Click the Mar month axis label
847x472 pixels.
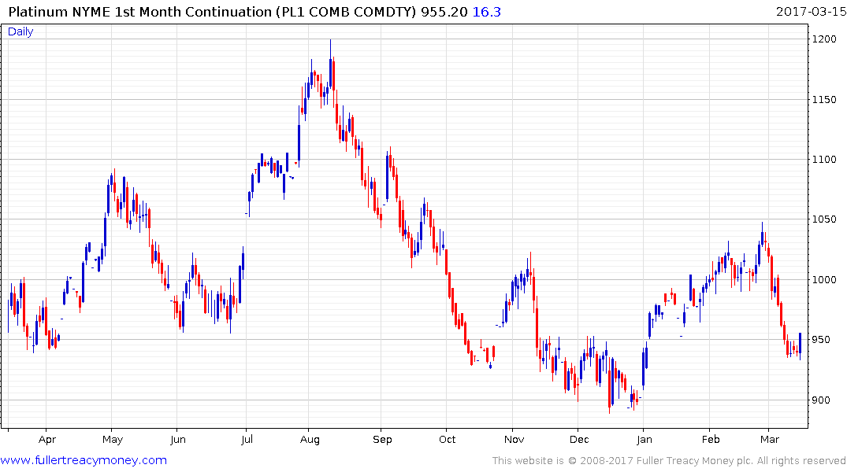tap(769, 440)
